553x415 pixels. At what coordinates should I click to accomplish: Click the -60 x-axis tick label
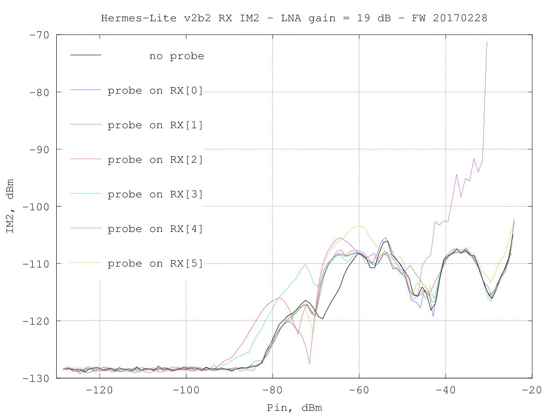[359, 390]
